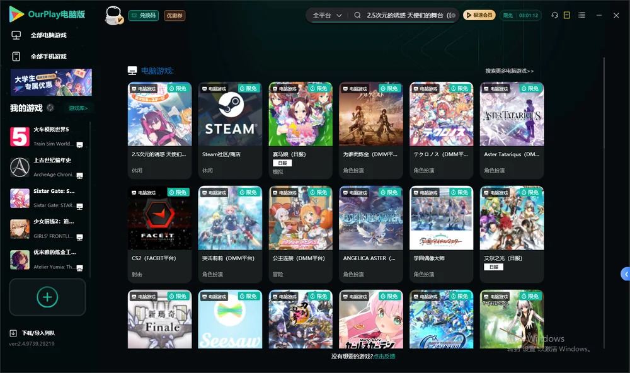Open 优米雅的炼金工房 game icon in sidebar
The image size is (630, 373).
pyautogui.click(x=20, y=260)
